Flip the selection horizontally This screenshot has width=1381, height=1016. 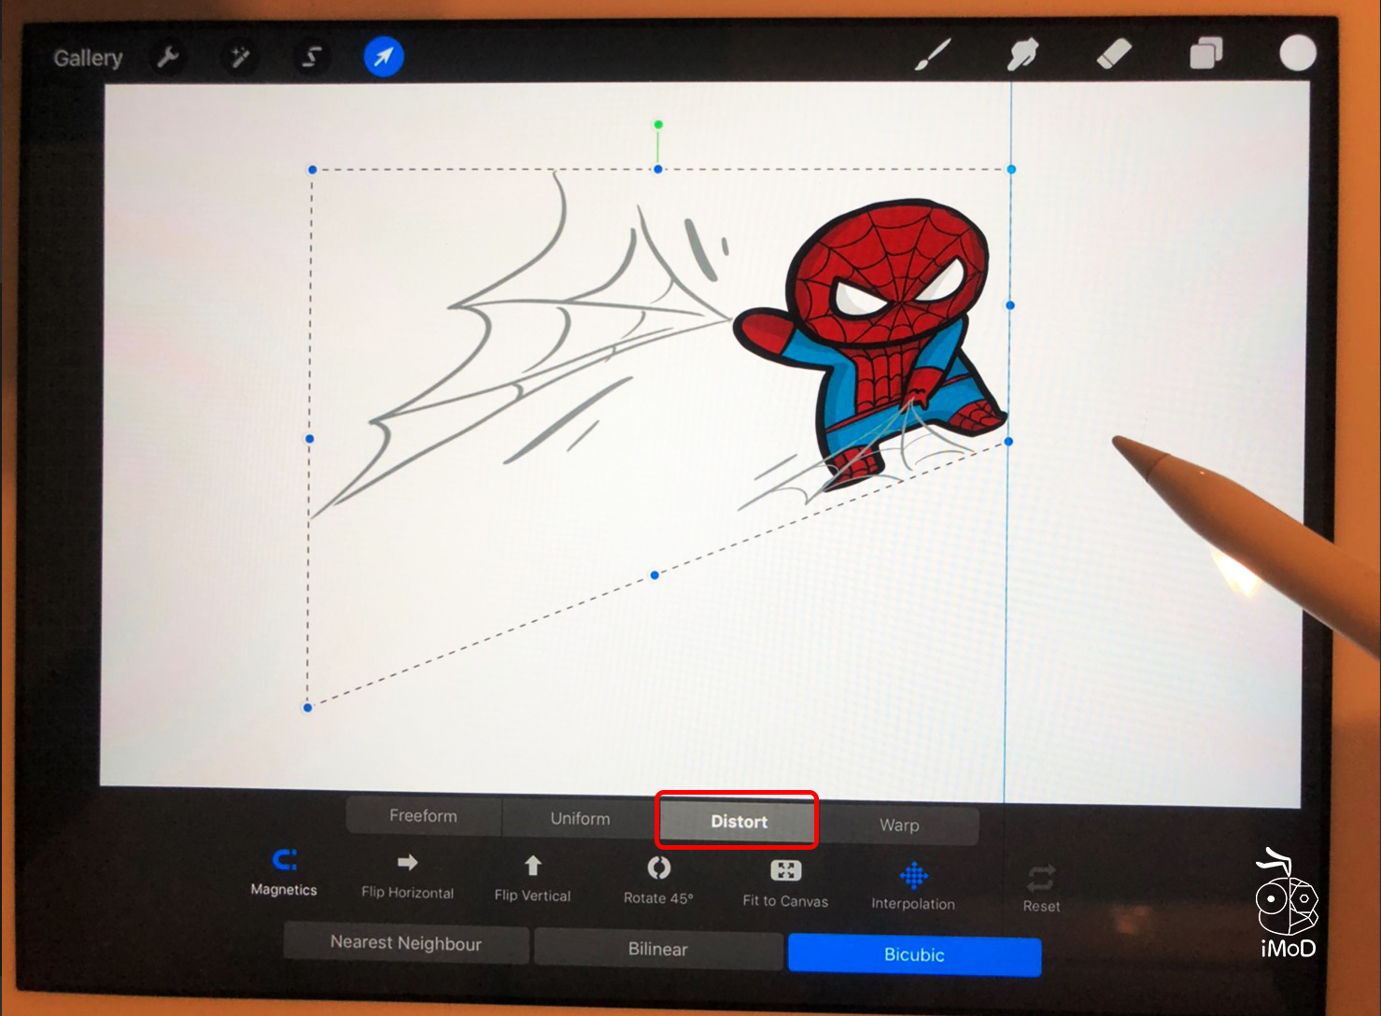(407, 875)
